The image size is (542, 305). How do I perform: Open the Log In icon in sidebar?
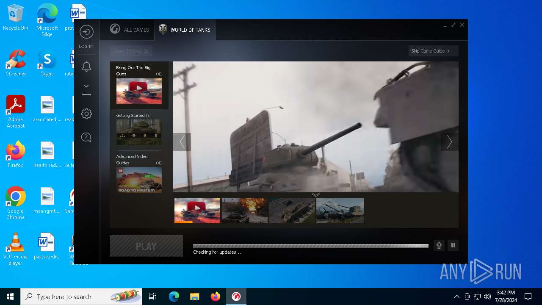pyautogui.click(x=86, y=32)
